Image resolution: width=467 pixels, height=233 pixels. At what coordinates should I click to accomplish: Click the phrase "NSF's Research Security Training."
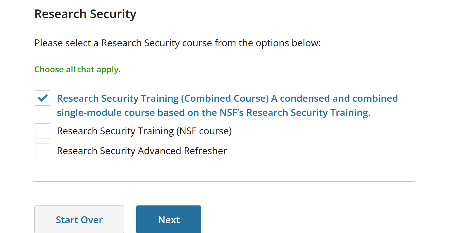(295, 113)
